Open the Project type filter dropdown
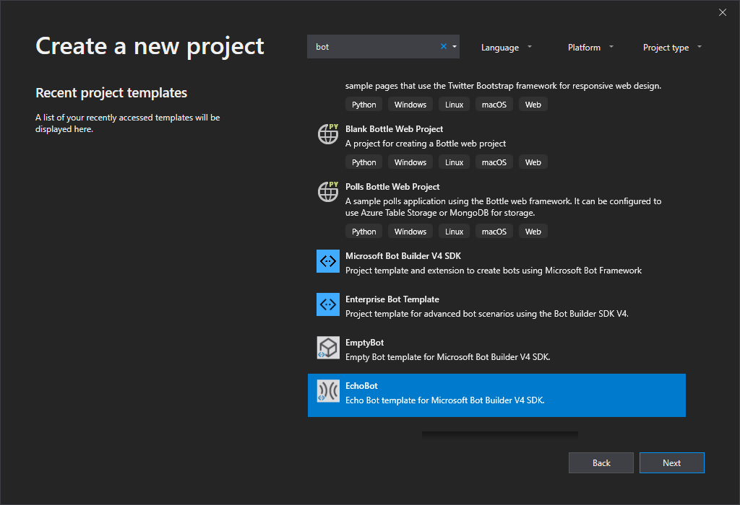This screenshot has height=505, width=740. pyautogui.click(x=672, y=47)
